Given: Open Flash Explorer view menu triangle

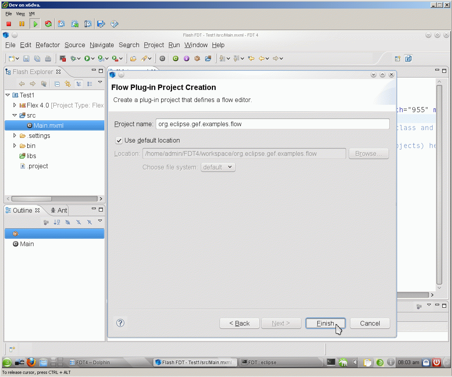Looking at the screenshot, I should coord(100,82).
